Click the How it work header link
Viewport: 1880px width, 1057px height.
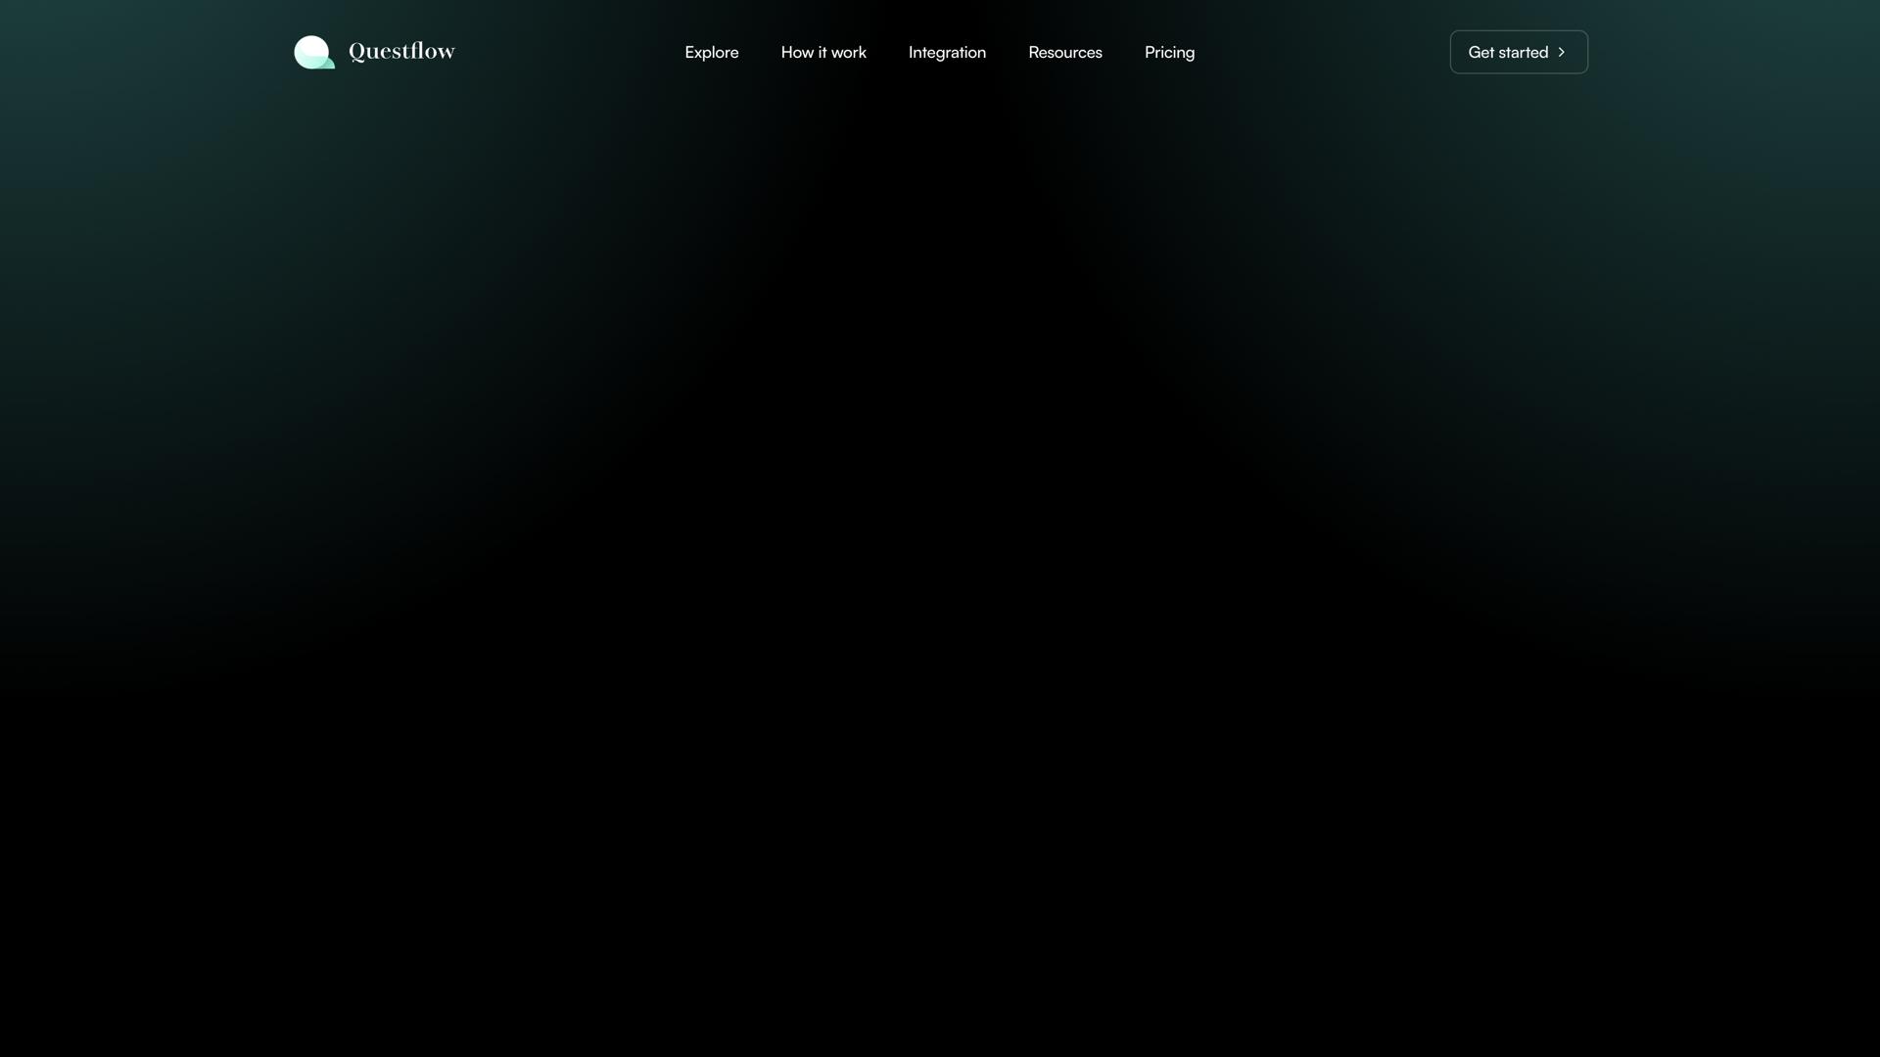pos(822,52)
